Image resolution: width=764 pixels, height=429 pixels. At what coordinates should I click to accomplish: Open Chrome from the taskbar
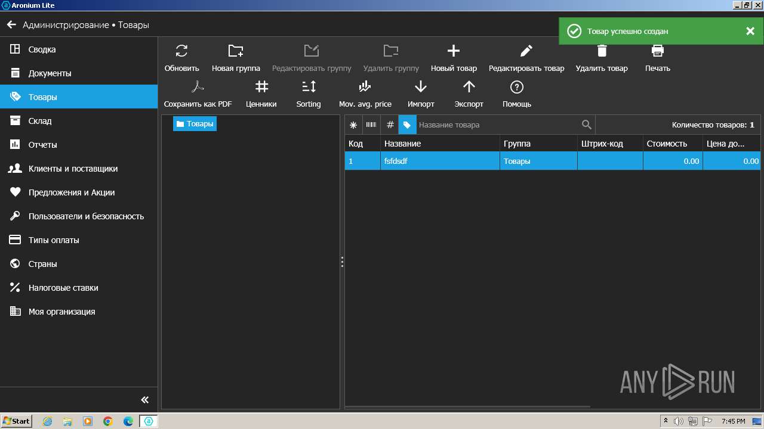[108, 421]
